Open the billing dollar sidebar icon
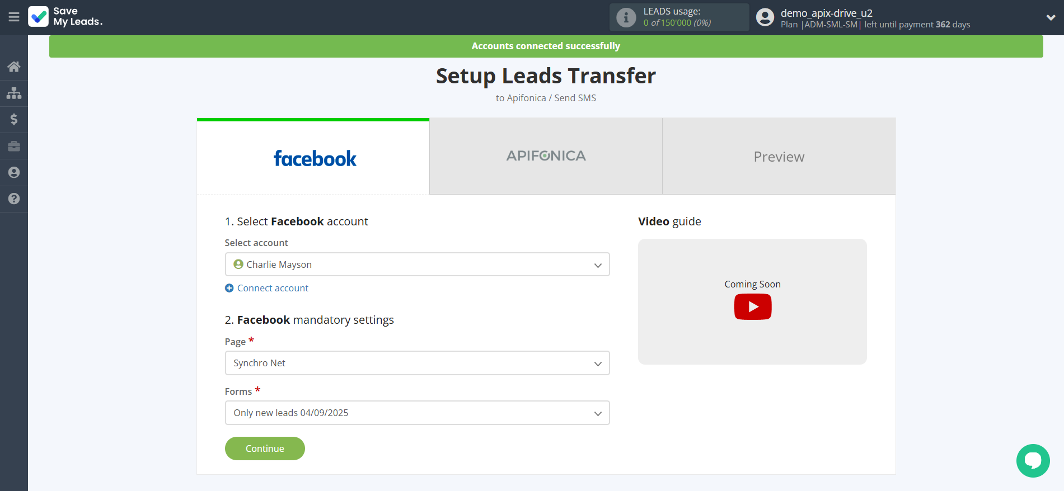The width and height of the screenshot is (1064, 491). pyautogui.click(x=14, y=119)
